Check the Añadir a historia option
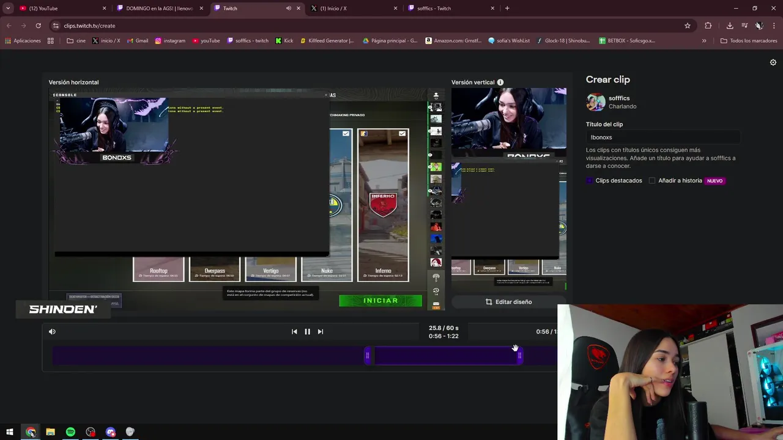This screenshot has height=440, width=783. (652, 181)
